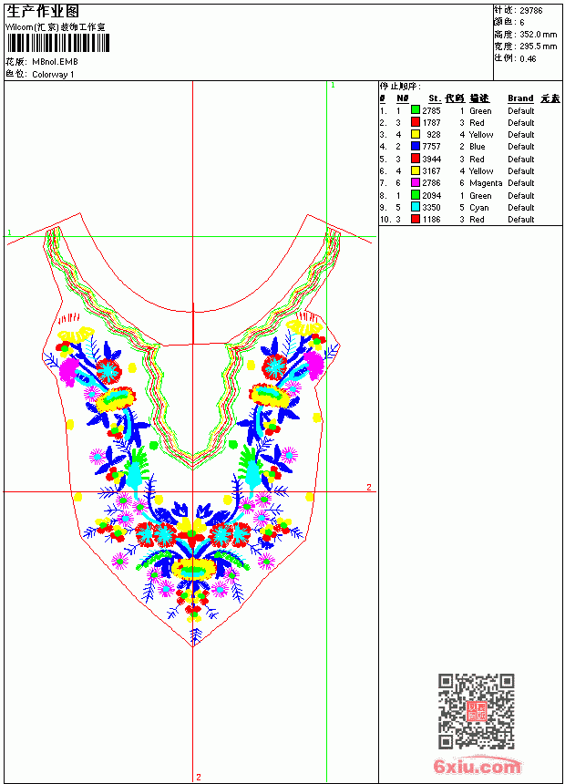Click the green guide marker 1 at top

pyautogui.click(x=333, y=86)
